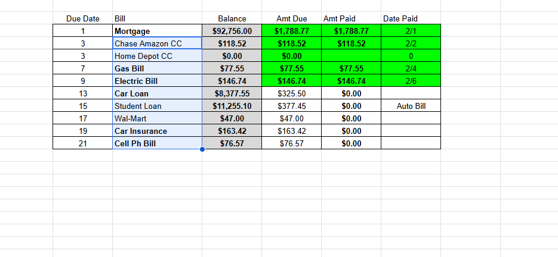Select the Bill header cell
The width and height of the screenshot is (558, 257).
(158, 18)
